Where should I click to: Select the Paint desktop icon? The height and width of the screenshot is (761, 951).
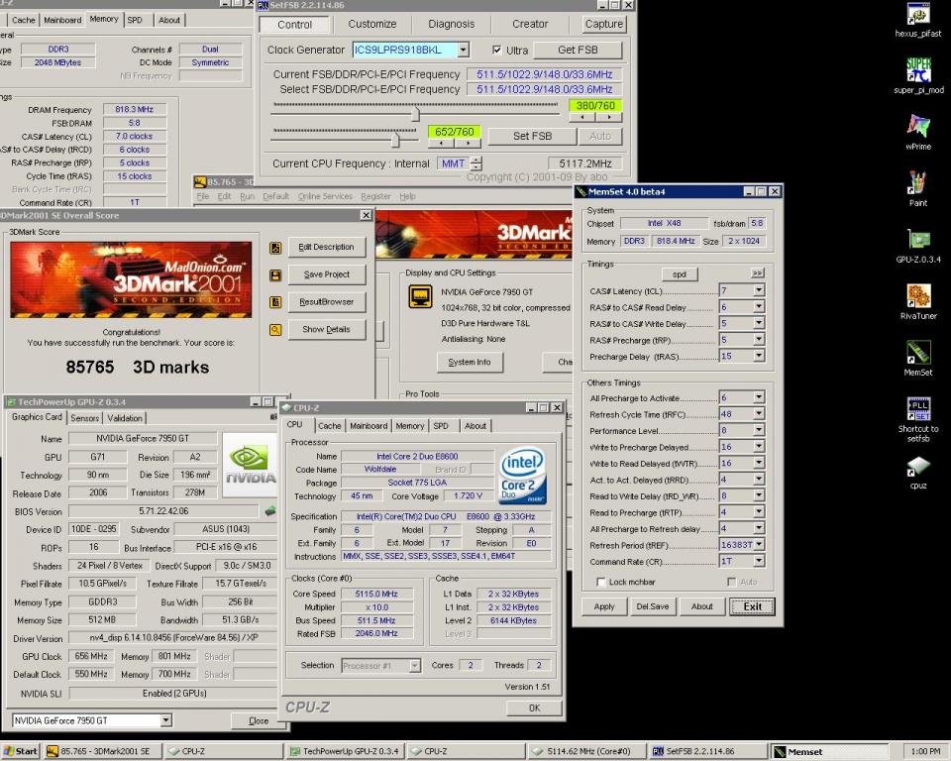coord(918,182)
